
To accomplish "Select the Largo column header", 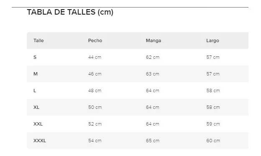I will pyautogui.click(x=212, y=40).
